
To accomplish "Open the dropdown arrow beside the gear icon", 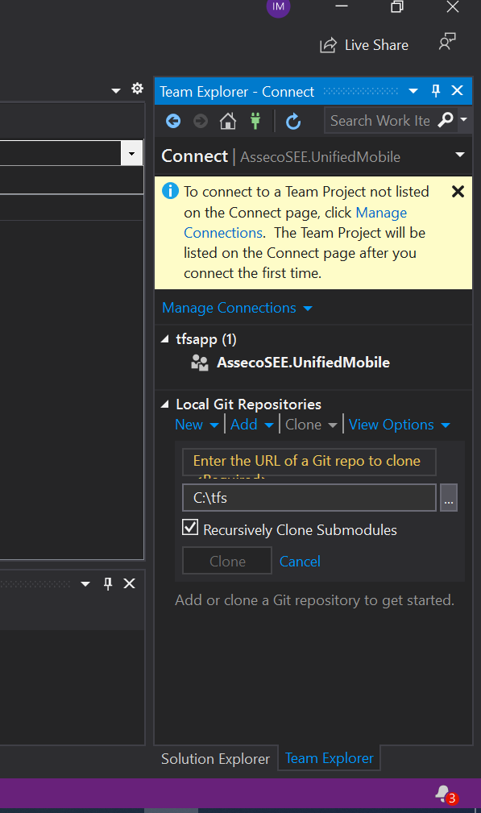I will pyautogui.click(x=116, y=91).
